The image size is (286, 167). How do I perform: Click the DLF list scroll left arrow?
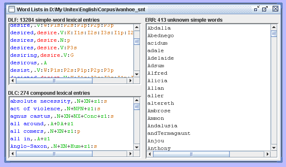click(x=13, y=81)
